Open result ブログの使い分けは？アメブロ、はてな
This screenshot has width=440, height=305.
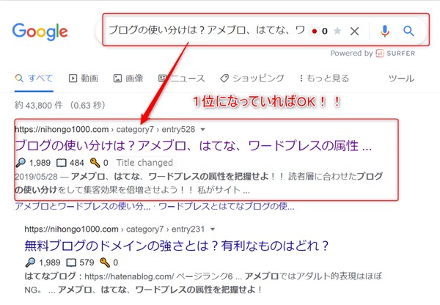pos(194,146)
